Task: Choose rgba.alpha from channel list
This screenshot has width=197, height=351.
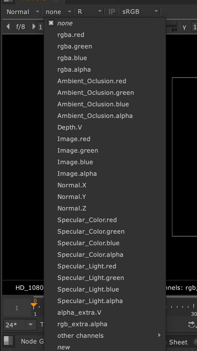Action: pos(74,70)
